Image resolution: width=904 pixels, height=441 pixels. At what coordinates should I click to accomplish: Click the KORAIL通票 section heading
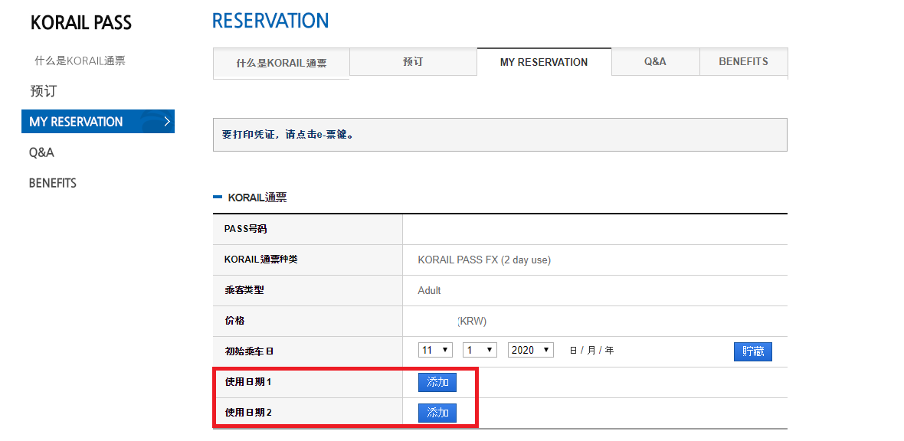(x=257, y=198)
